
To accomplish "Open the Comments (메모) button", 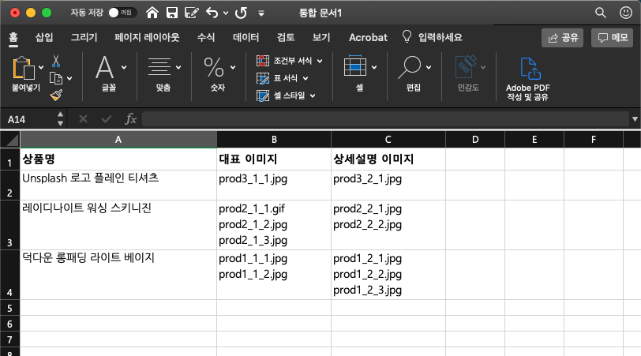I will coord(613,37).
